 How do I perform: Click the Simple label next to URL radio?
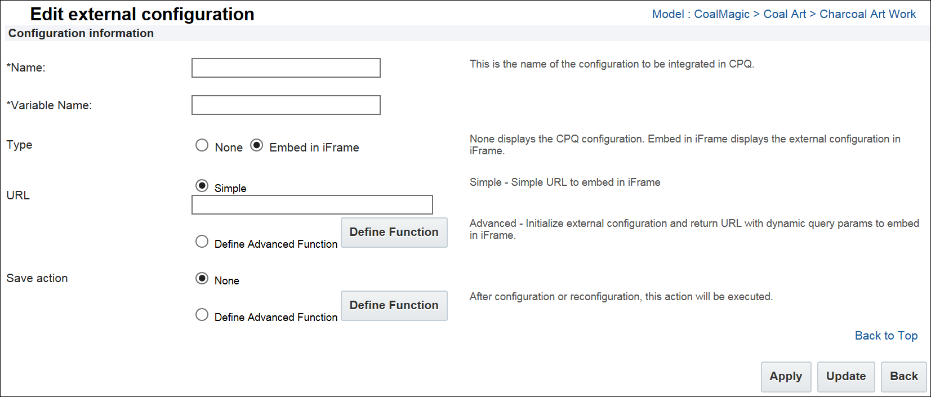(x=230, y=188)
